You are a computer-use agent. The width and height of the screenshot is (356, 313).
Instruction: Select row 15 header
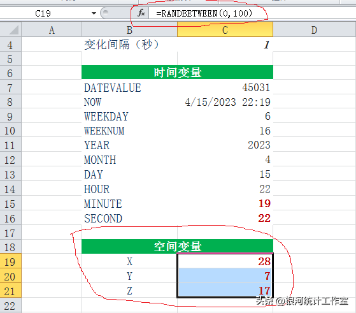click(10, 203)
